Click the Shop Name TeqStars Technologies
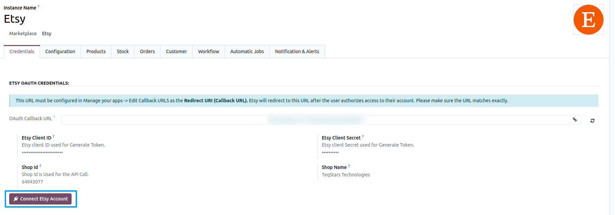The image size is (615, 215). (346, 175)
